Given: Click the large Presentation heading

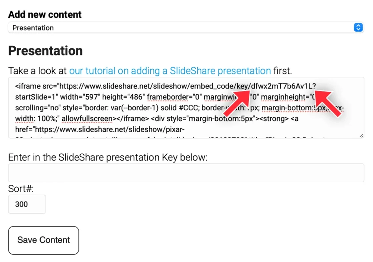Looking at the screenshot, I should pyautogui.click(x=46, y=51).
